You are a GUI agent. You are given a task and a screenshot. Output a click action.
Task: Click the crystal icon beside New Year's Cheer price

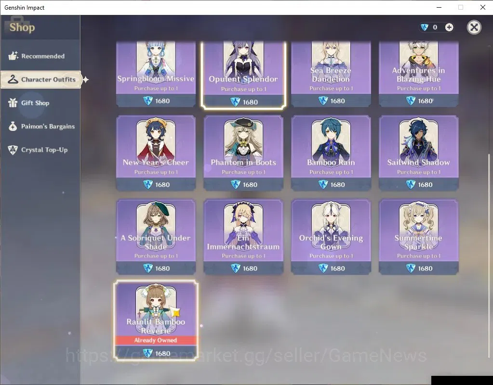(148, 185)
